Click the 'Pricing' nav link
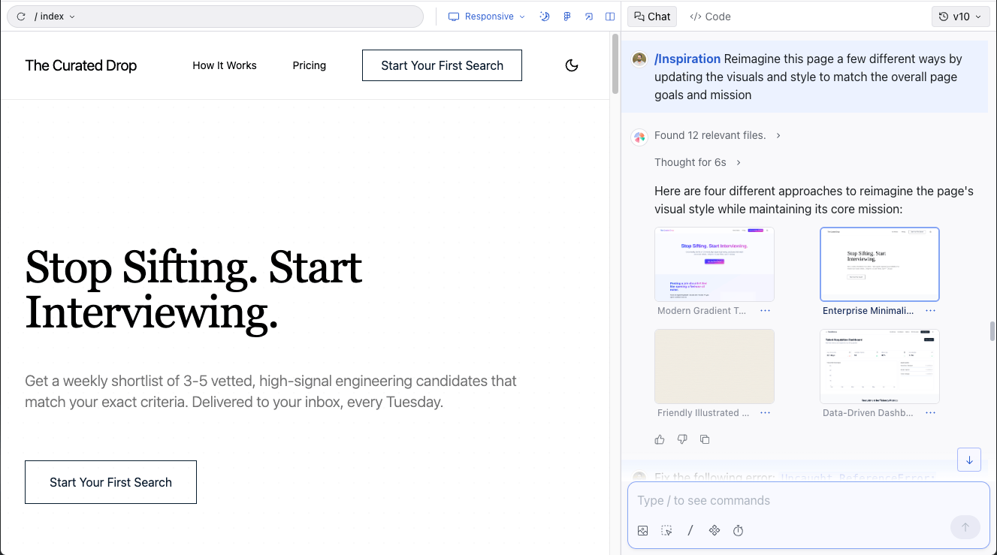 310,65
